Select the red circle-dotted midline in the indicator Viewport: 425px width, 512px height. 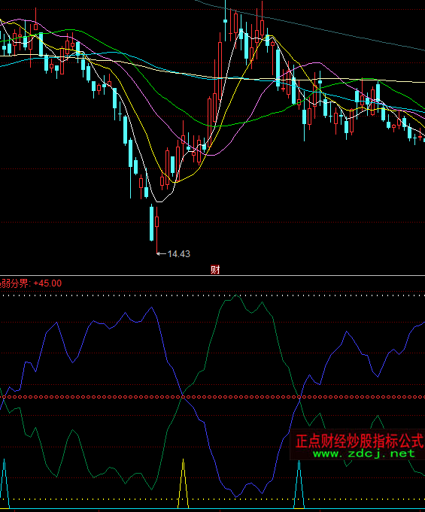coord(212,397)
